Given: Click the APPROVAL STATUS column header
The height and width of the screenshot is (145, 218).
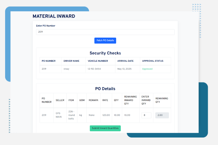Looking at the screenshot, I should click(x=153, y=61).
